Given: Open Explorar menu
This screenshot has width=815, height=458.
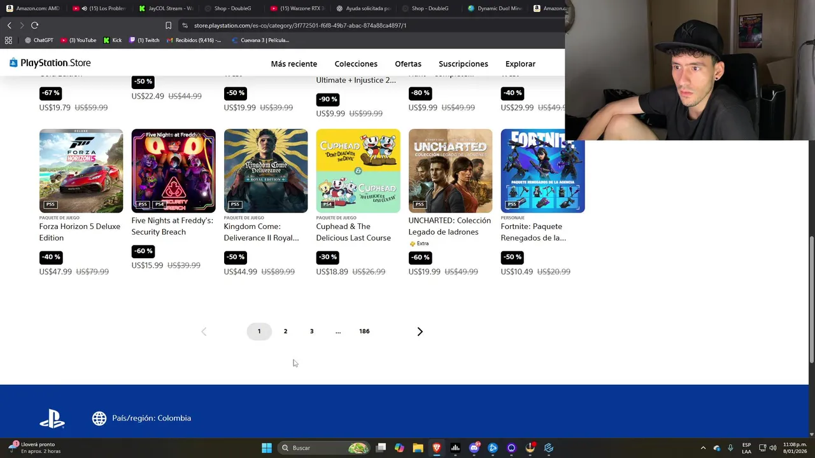Looking at the screenshot, I should (520, 64).
